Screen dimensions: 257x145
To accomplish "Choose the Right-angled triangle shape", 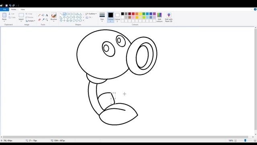I will [x=61, y=17].
